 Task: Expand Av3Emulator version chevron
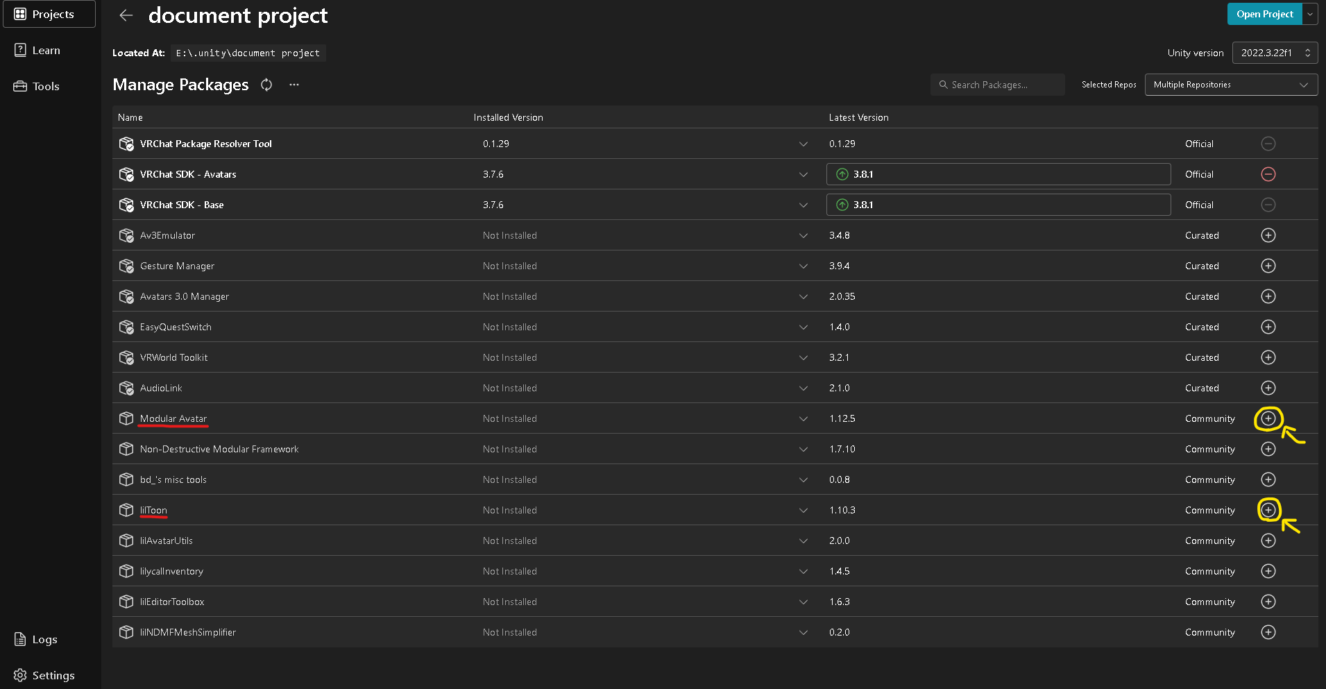click(x=804, y=235)
